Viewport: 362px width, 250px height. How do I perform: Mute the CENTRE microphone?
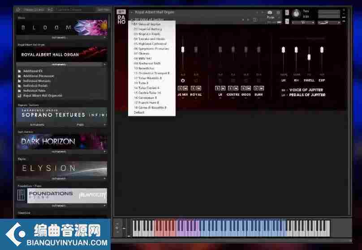click(x=236, y=88)
